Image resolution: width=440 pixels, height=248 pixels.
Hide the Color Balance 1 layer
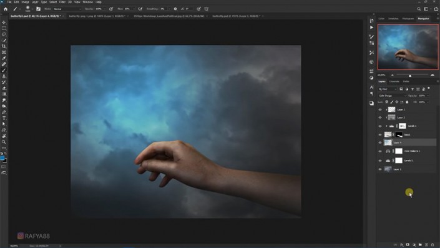pos(380,151)
